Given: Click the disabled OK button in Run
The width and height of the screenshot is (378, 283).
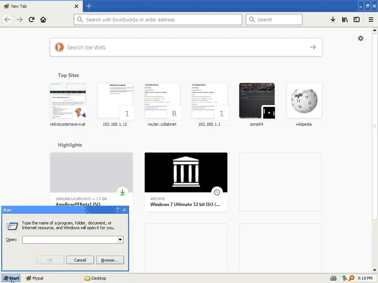Looking at the screenshot, I should (50, 260).
